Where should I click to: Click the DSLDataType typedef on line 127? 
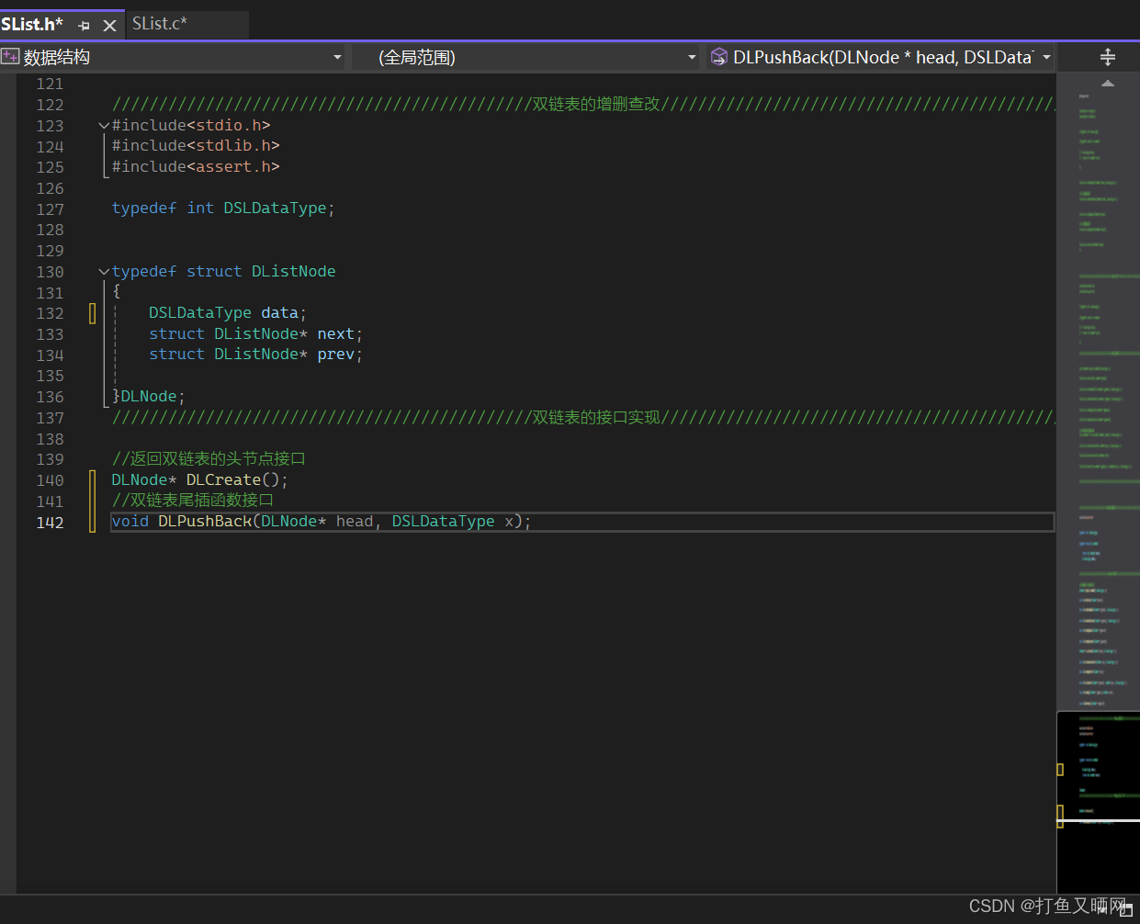point(275,208)
